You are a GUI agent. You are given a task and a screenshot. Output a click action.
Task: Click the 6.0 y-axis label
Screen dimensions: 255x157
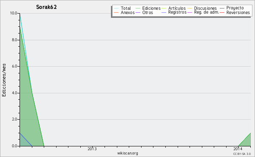coord(14,66)
